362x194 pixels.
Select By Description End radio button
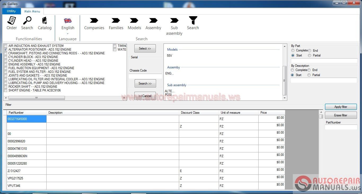[x=309, y=70]
